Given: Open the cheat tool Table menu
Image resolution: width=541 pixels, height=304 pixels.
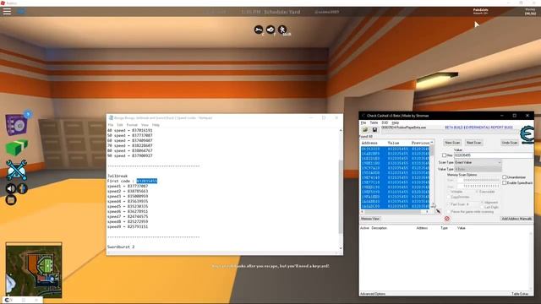Looking at the screenshot, I should [374, 122].
